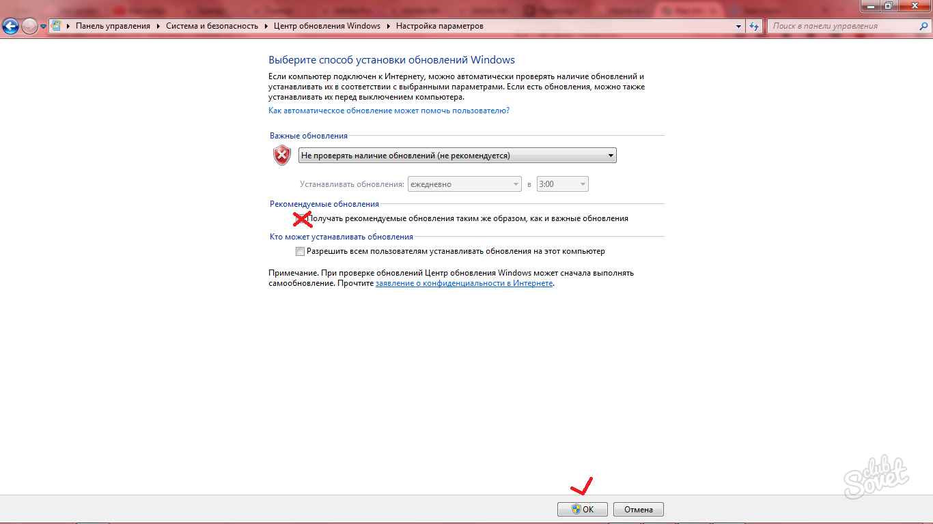Navigate to 'Центр обновления Windows' breadcrumb
933x524 pixels.
pos(326,26)
